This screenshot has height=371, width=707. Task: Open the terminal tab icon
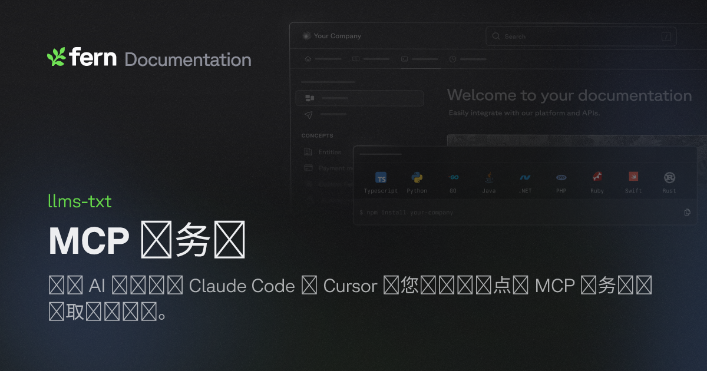(404, 59)
